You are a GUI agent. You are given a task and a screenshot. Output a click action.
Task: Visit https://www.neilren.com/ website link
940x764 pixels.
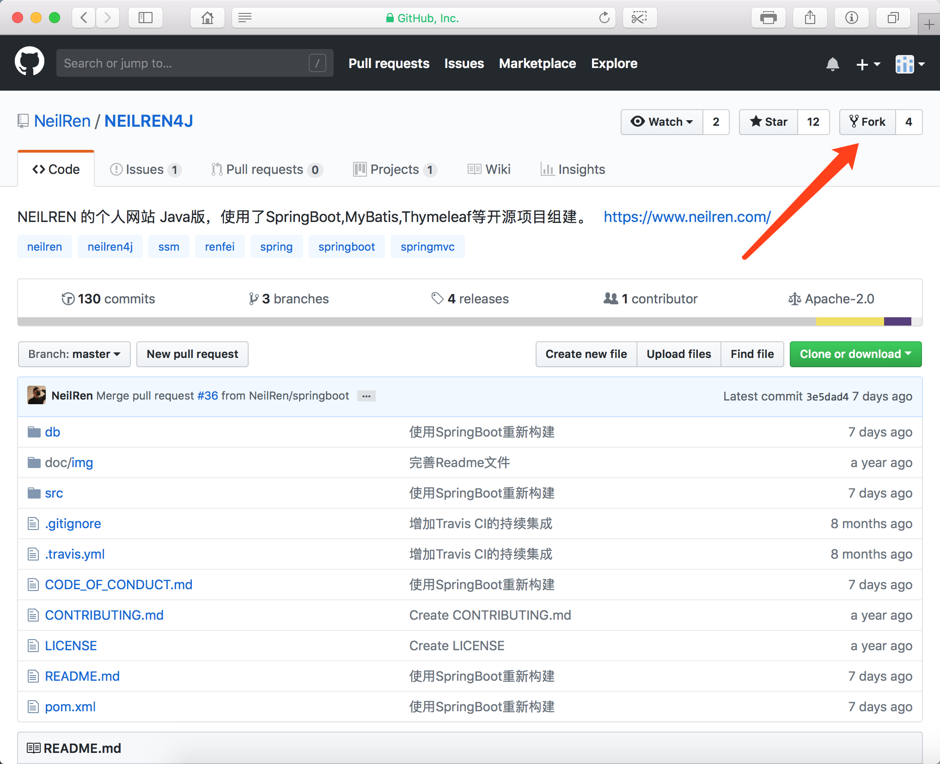[x=687, y=217]
